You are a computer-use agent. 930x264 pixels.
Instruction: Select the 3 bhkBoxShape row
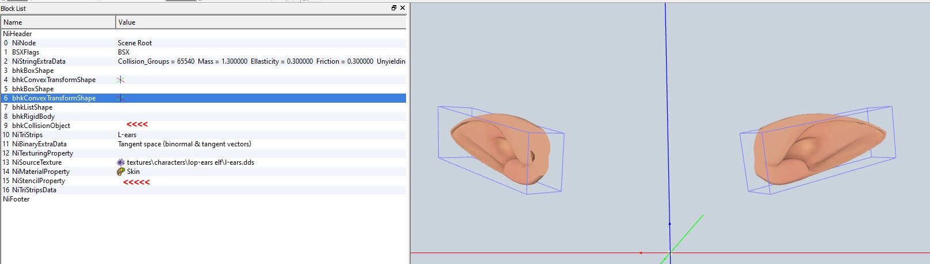204,71
